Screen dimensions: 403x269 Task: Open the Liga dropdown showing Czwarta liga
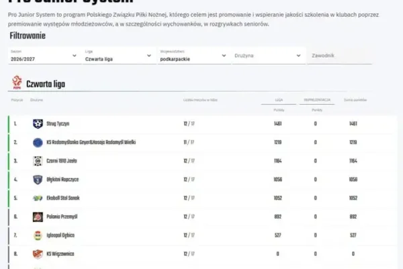119,56
